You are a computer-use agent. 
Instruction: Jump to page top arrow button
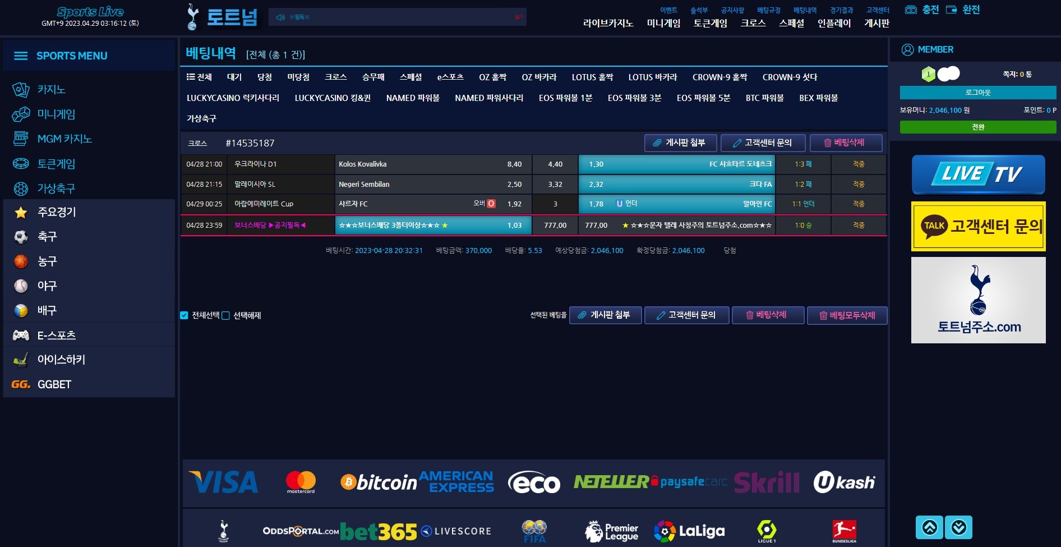[929, 527]
